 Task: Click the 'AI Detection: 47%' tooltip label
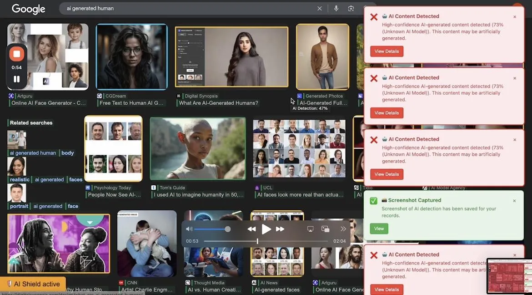[310, 108]
